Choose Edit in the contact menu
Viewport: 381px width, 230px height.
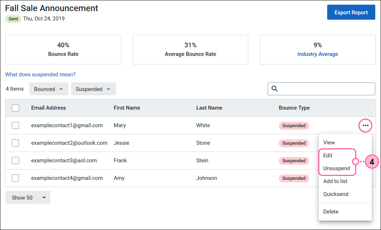coord(328,155)
